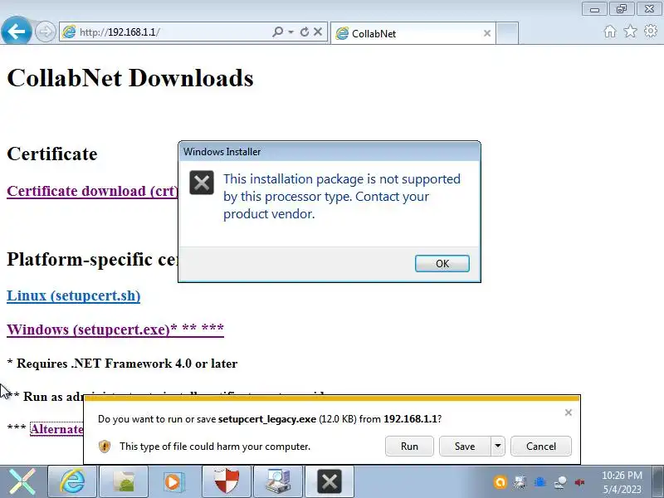Screen dimensions: 664x498
Task: Open the media player taskbar icon
Action: click(x=175, y=481)
